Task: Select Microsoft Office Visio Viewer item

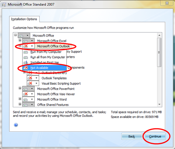Action: (x=56, y=94)
